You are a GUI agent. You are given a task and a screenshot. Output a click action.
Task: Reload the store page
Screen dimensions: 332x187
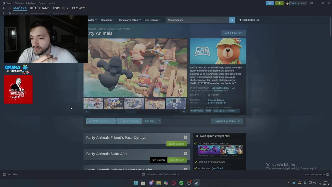(4, 13)
